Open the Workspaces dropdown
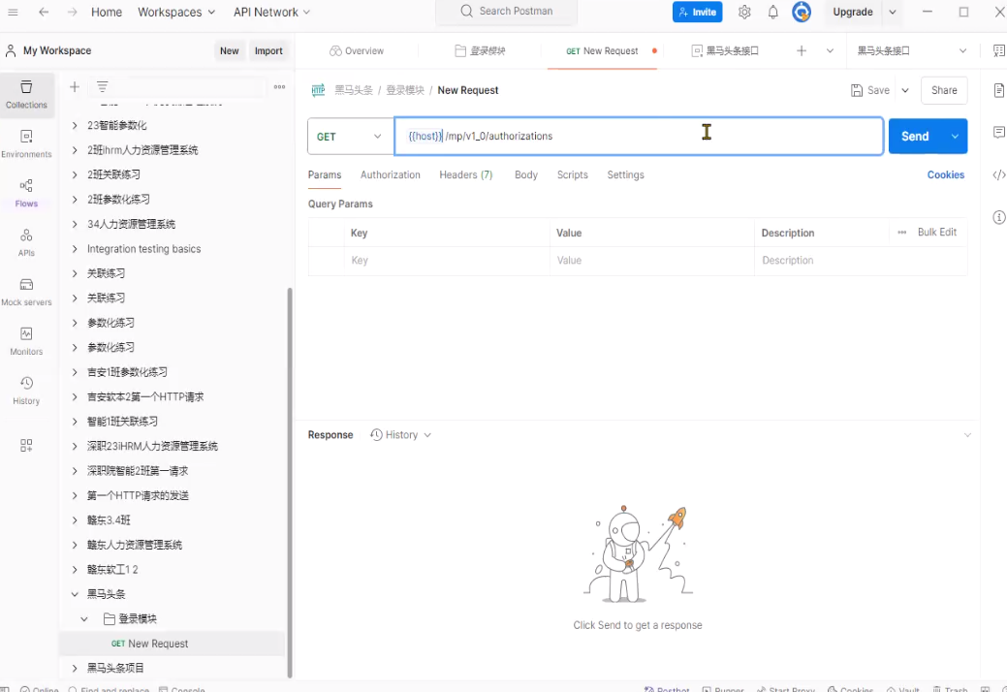Viewport: 1007px width, 692px height. click(x=176, y=13)
